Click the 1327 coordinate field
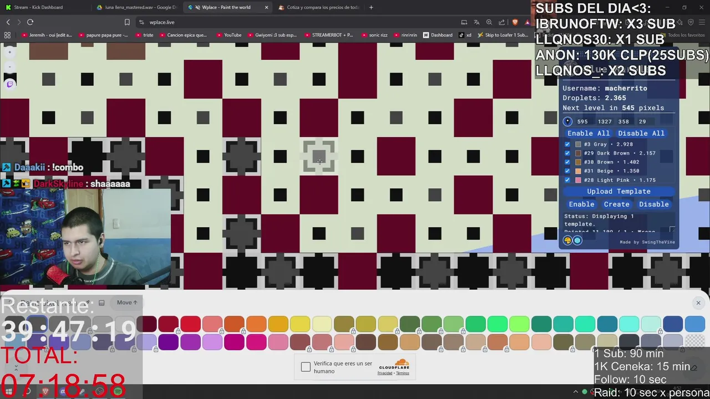 point(605,121)
